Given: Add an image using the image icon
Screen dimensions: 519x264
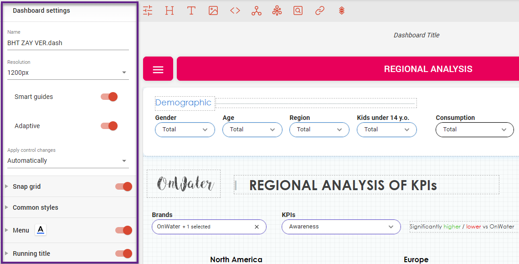Looking at the screenshot, I should pyautogui.click(x=213, y=10).
